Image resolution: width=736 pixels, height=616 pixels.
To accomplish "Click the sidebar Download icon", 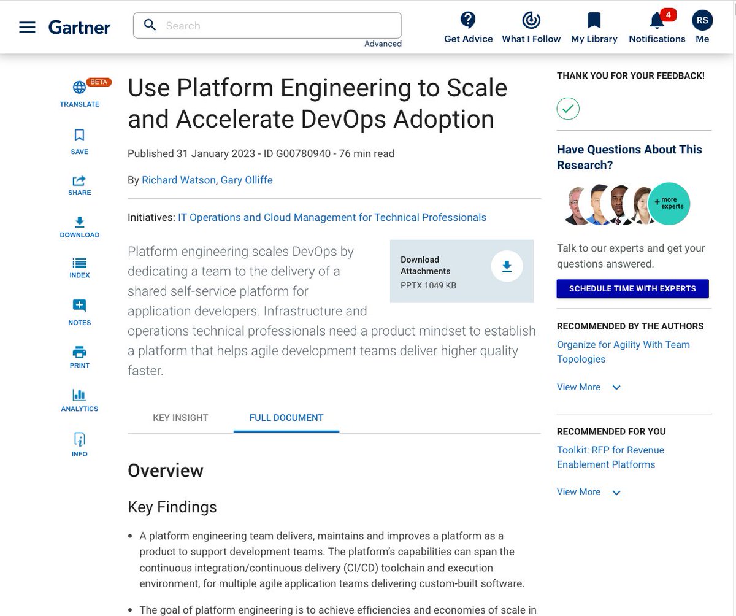I will [79, 222].
